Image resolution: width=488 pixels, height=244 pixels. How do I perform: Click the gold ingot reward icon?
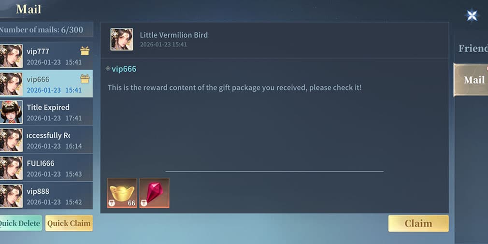pos(122,193)
